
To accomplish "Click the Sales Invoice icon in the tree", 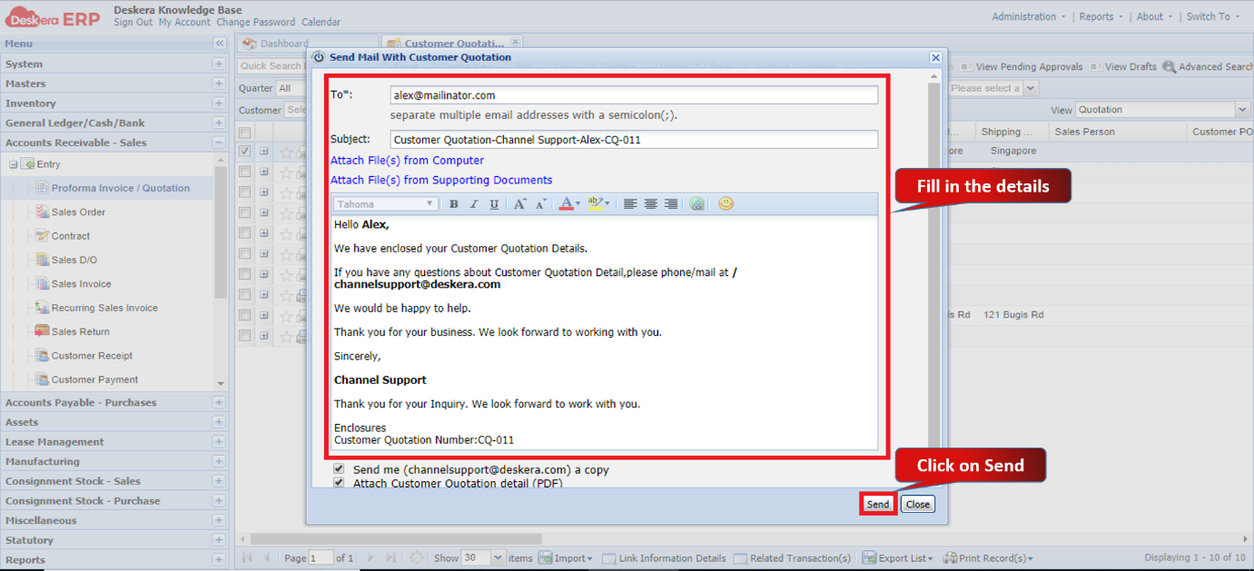I will [43, 283].
